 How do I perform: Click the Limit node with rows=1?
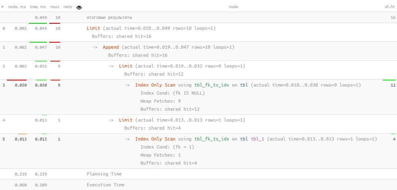[x=125, y=120]
